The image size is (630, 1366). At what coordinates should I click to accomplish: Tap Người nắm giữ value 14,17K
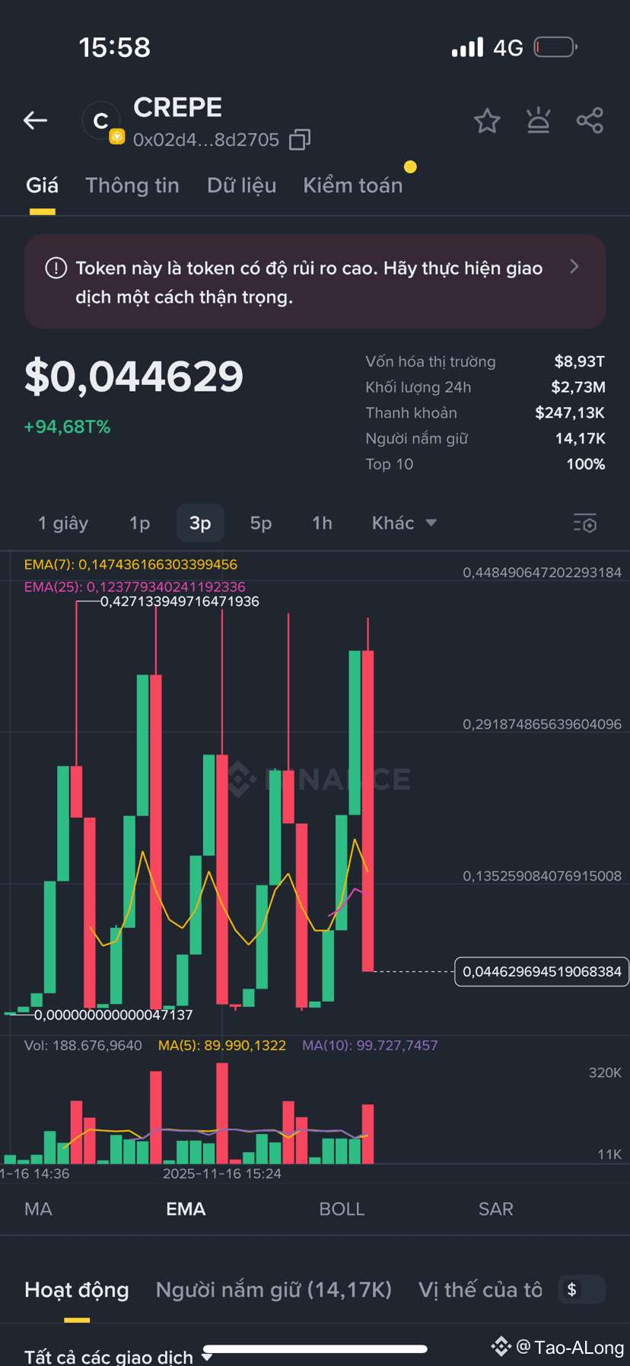pos(580,439)
